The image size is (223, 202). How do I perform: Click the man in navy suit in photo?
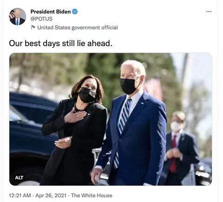tap(131, 124)
